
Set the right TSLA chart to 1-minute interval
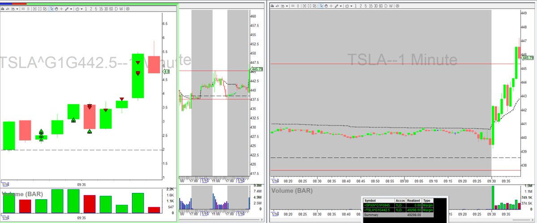coord(356,6)
